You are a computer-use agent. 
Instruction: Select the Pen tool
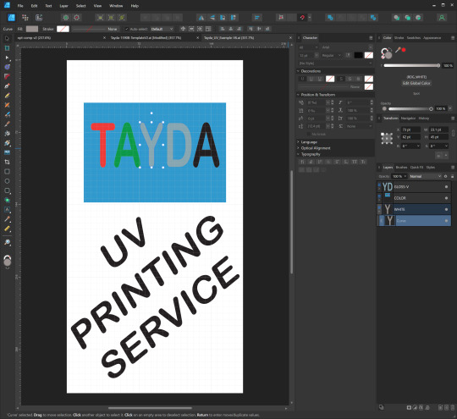pos(8,86)
